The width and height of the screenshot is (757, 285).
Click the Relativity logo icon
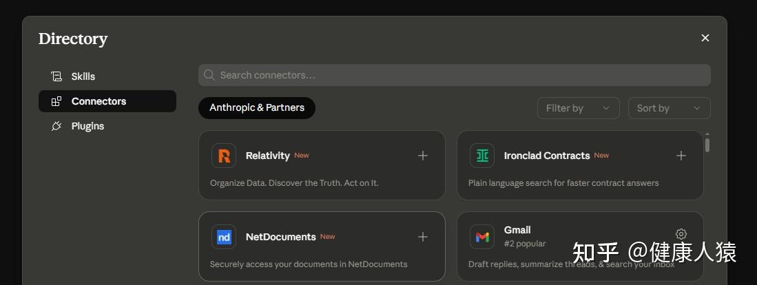pos(224,156)
